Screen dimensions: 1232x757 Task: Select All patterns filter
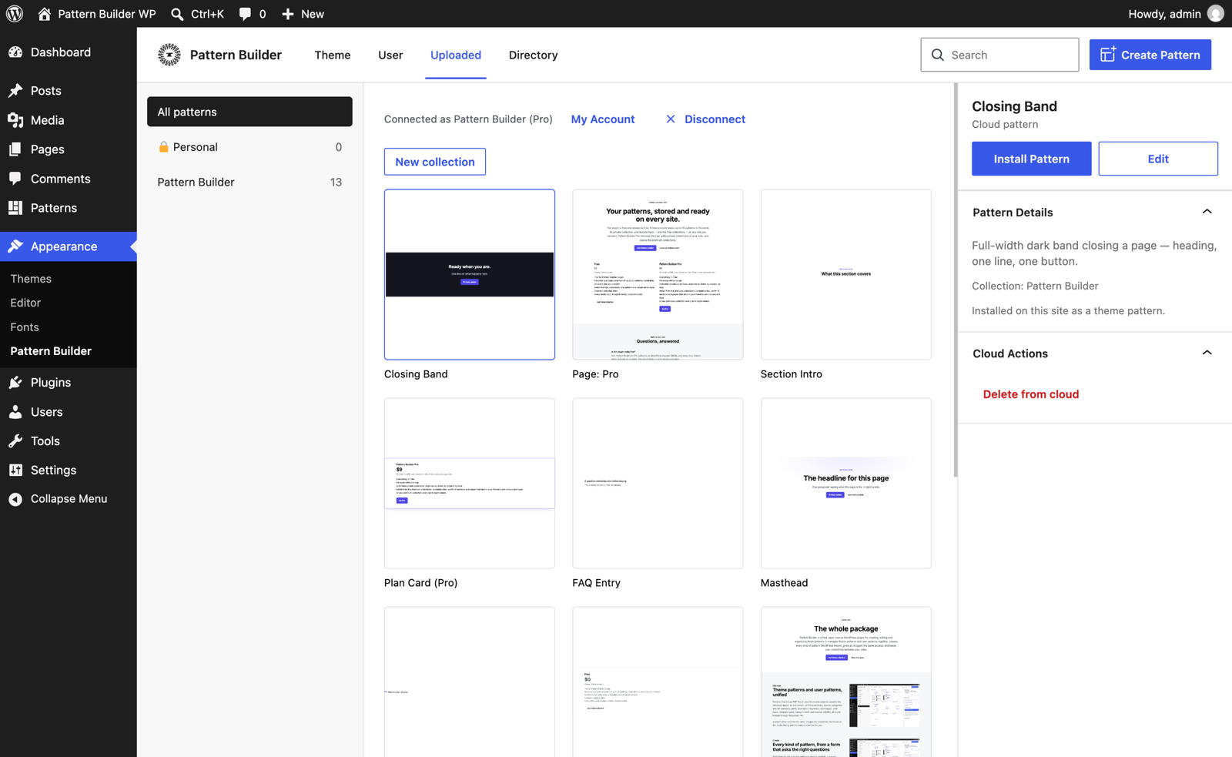249,112
